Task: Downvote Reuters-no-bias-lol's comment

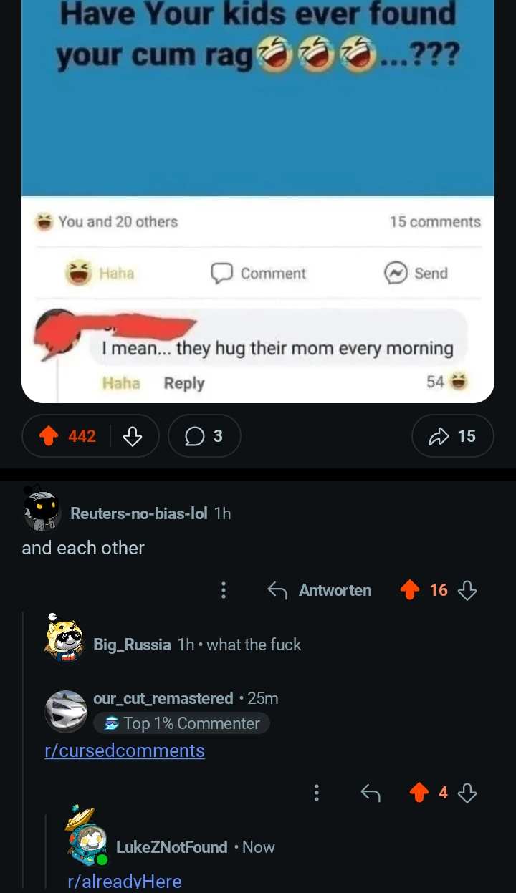Action: [x=467, y=590]
